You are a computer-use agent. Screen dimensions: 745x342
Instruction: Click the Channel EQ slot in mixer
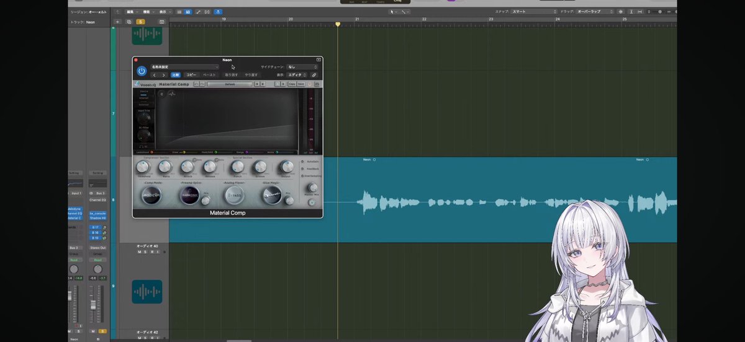(x=97, y=201)
